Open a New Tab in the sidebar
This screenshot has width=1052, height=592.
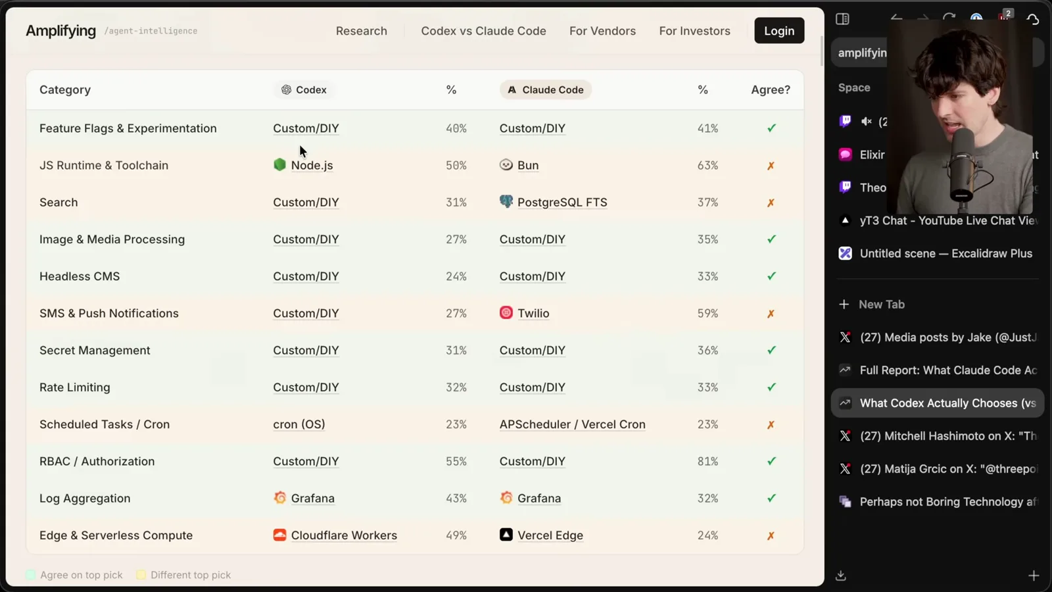938,305
